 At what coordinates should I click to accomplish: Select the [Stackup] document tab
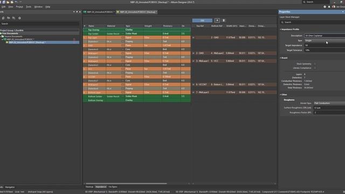tap(136, 12)
